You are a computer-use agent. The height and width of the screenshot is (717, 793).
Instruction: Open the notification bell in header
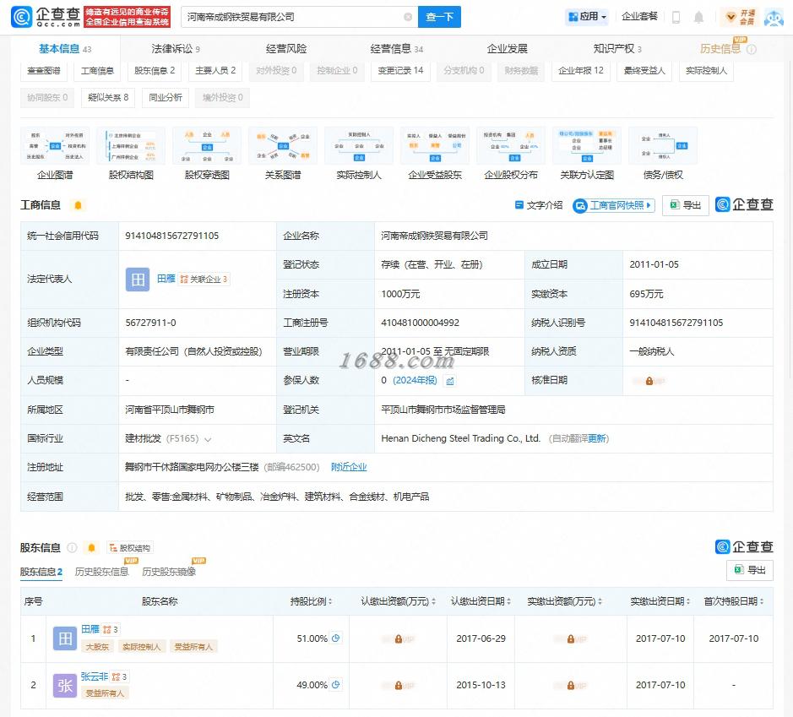coord(698,17)
